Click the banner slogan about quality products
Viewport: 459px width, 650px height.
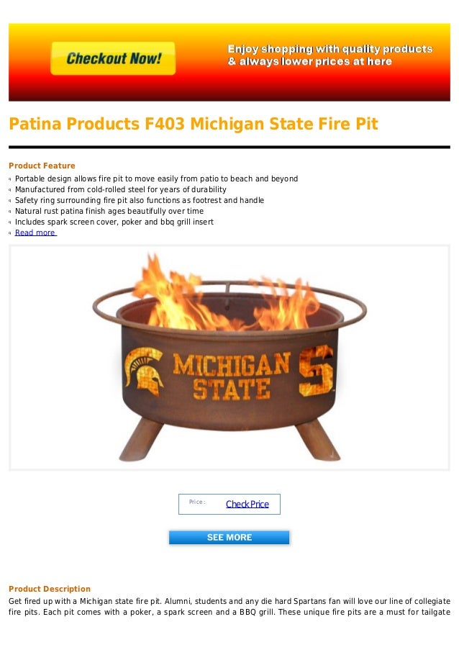point(330,55)
